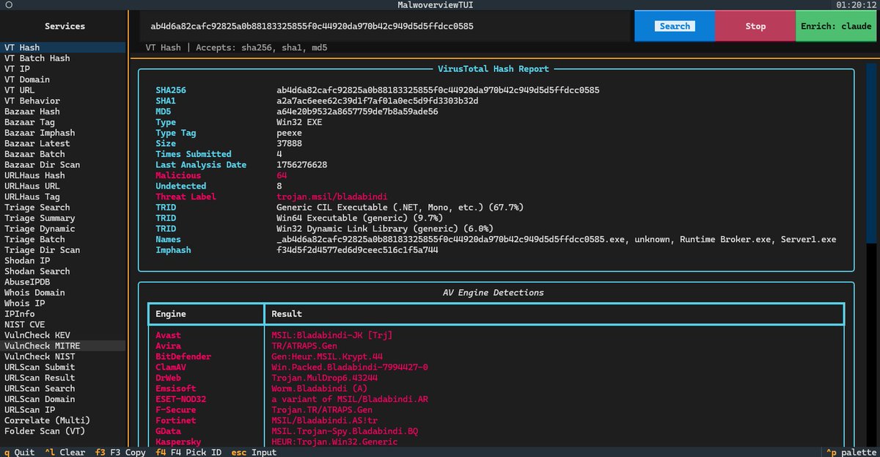Open URLScan IP service
Viewport: 880px width, 457px height.
point(64,409)
